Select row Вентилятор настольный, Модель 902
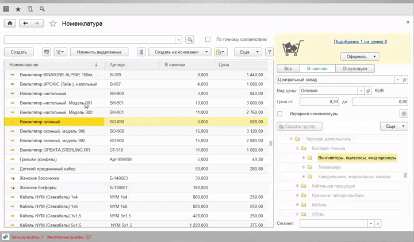 136,112
